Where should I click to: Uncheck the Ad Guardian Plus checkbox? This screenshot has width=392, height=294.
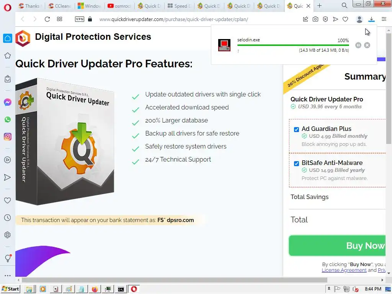point(297,129)
